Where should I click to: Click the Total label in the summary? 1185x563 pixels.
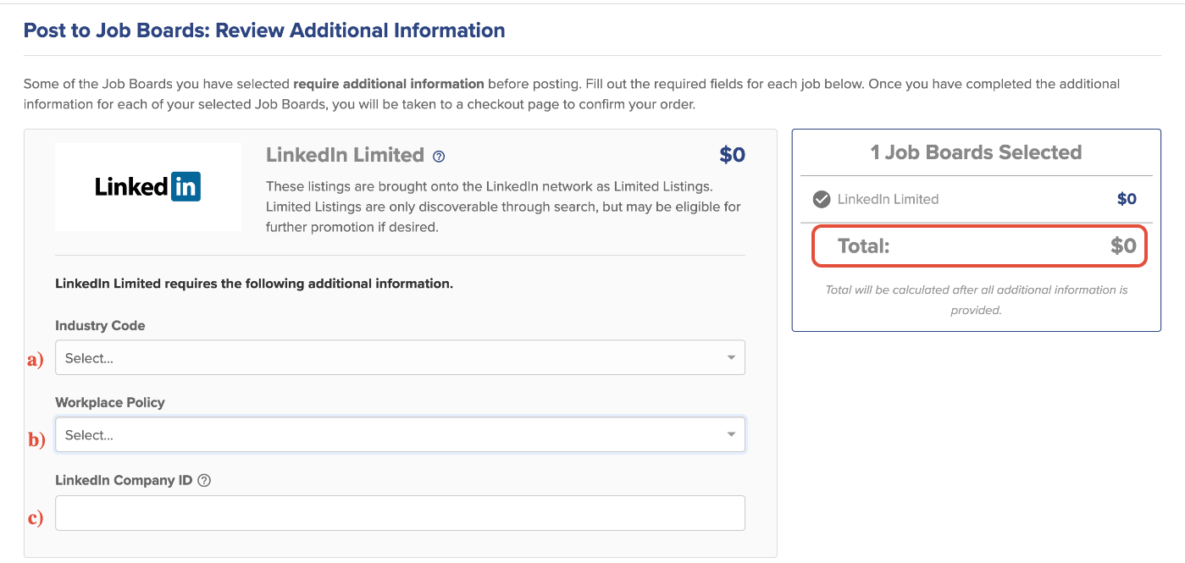tap(863, 246)
